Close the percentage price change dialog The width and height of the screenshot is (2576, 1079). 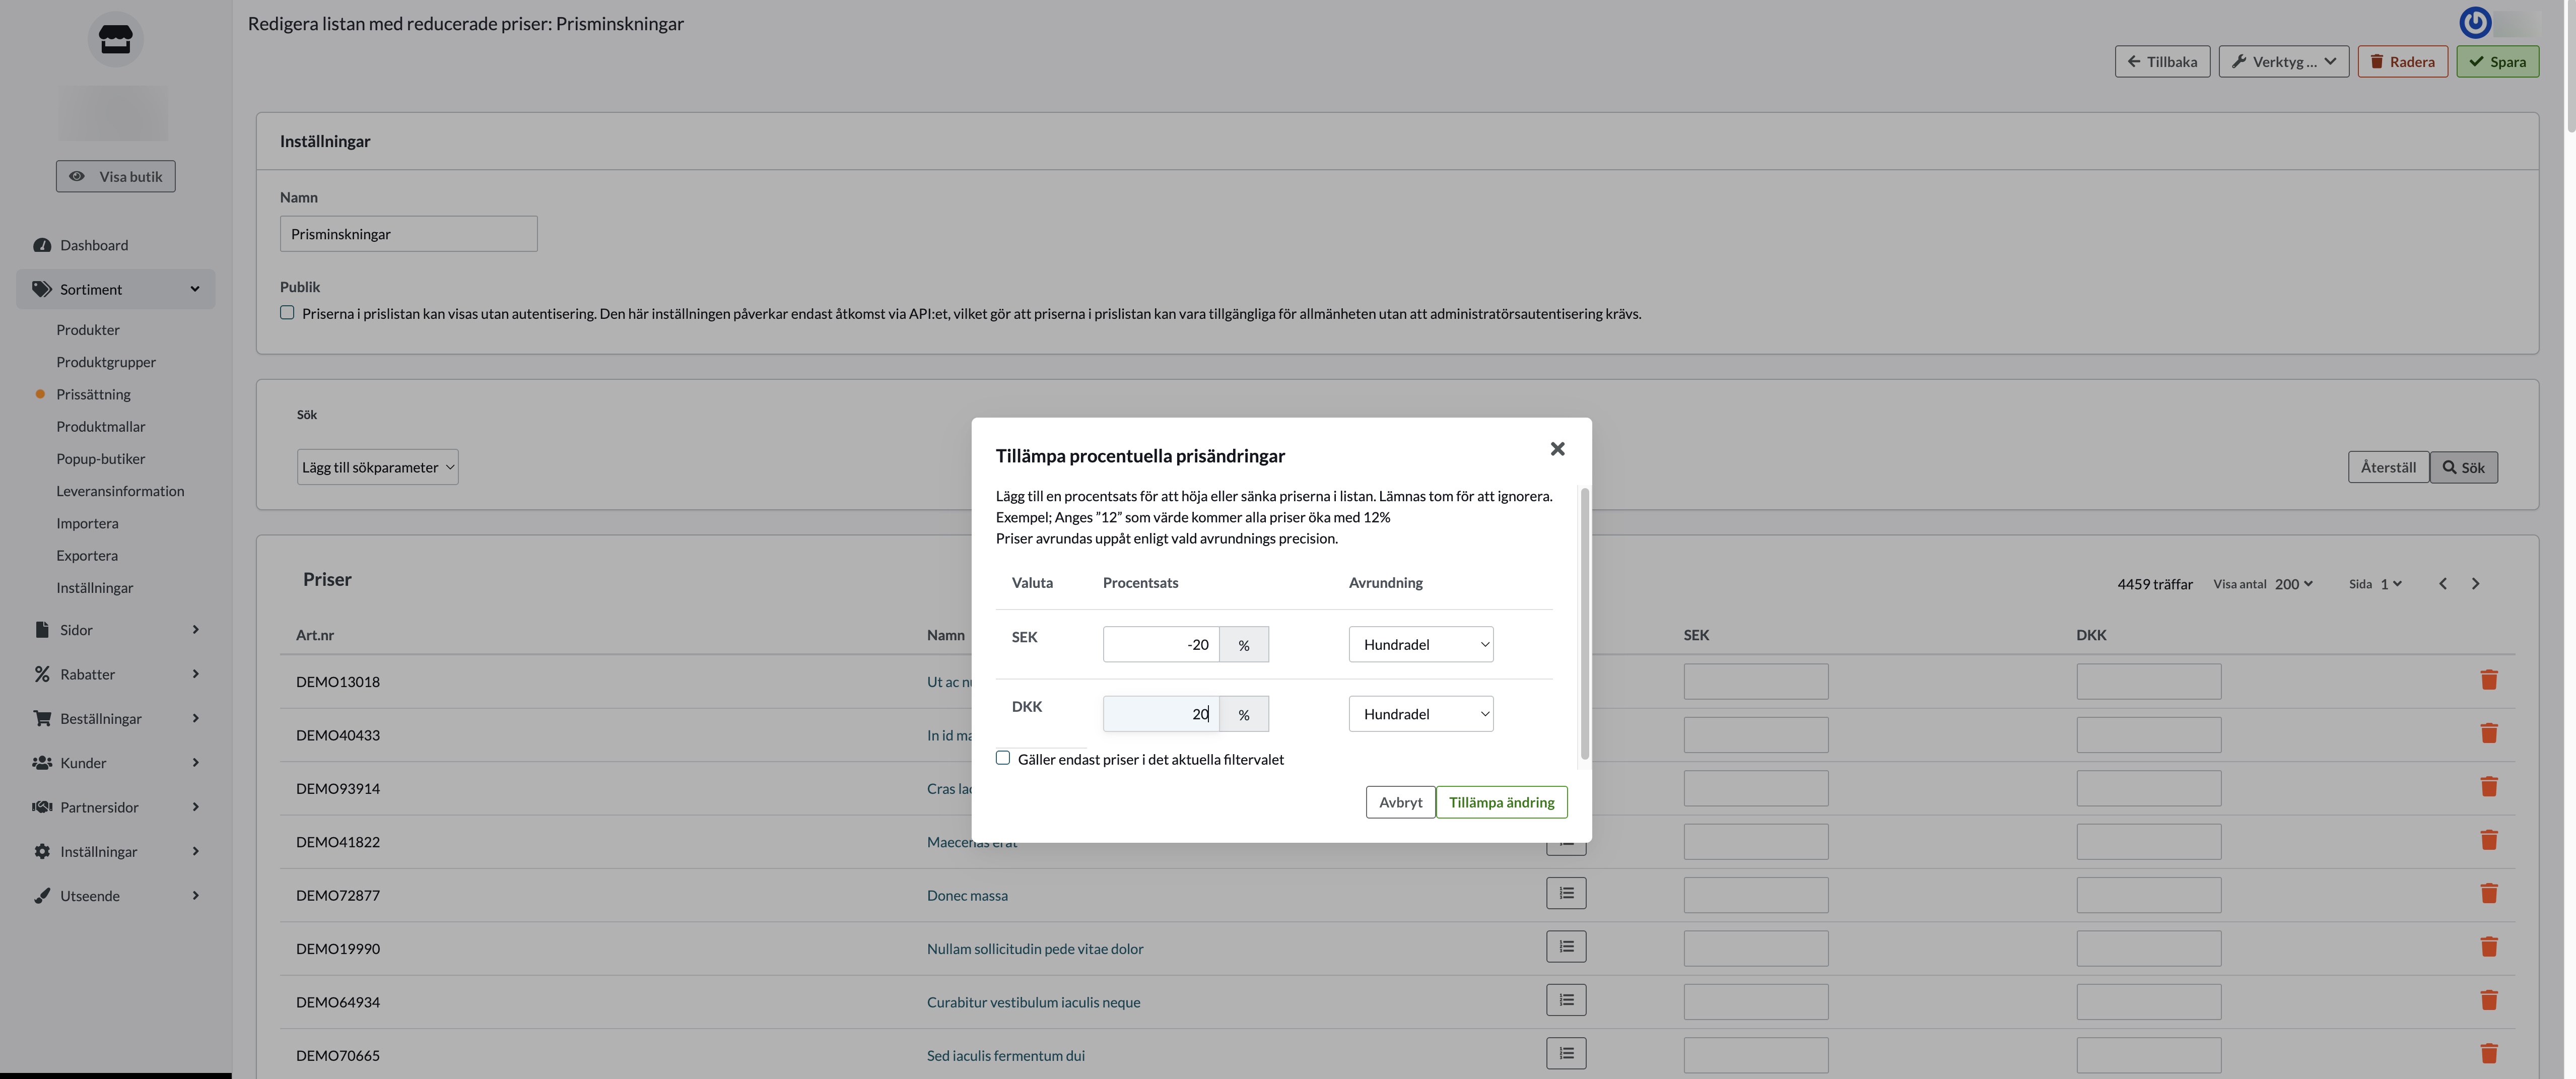(x=1557, y=449)
